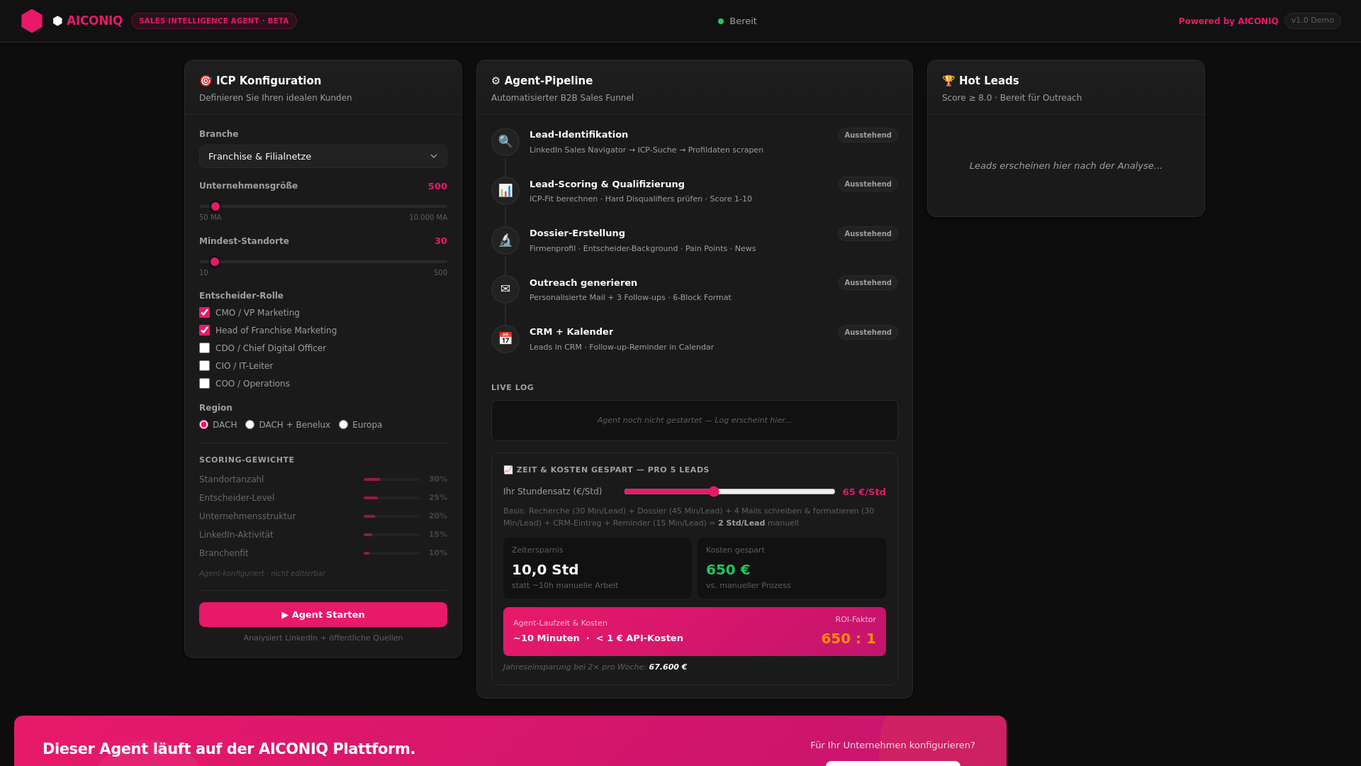
Task: Click the LinkedIn-Aktivität 15% weight bar
Action: (392, 535)
